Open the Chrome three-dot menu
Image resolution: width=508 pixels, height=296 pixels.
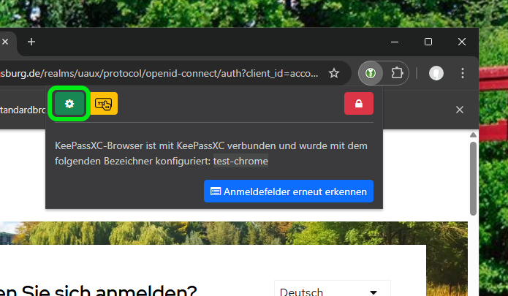pyautogui.click(x=463, y=73)
